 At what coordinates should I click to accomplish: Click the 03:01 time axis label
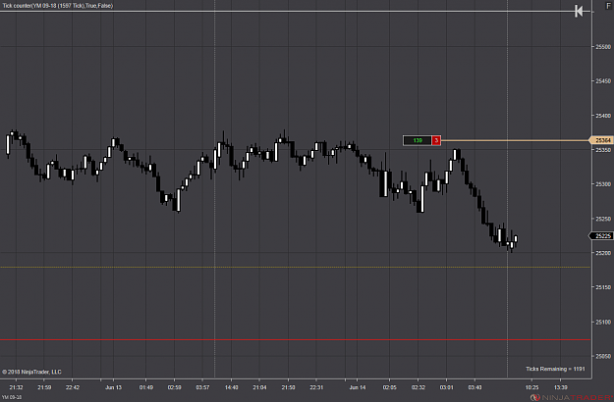pyautogui.click(x=446, y=387)
